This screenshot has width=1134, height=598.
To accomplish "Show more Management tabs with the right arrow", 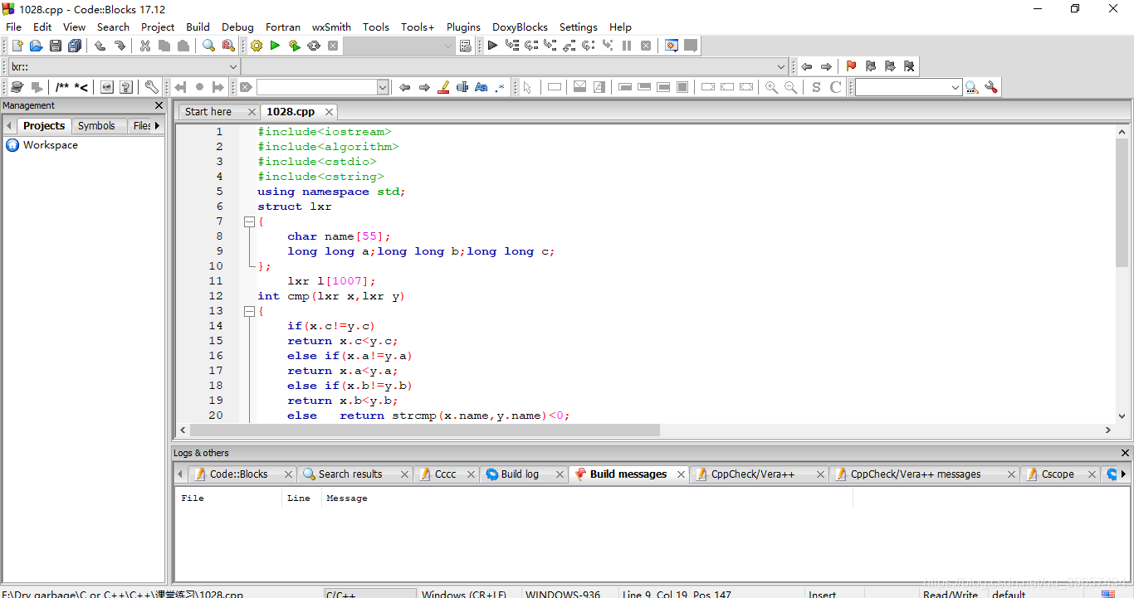I will [x=157, y=125].
